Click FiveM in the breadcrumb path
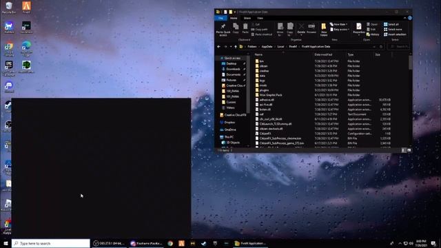The image size is (441, 248). point(293,47)
